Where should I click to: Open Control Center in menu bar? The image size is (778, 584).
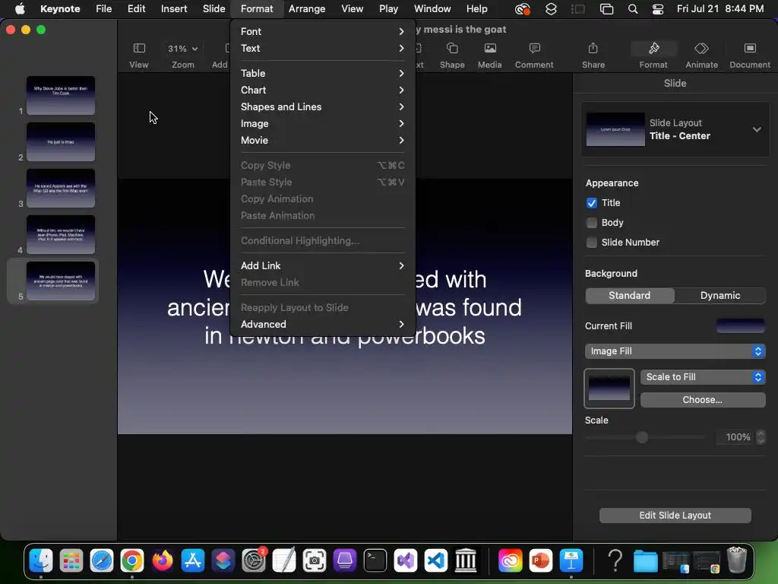point(658,9)
